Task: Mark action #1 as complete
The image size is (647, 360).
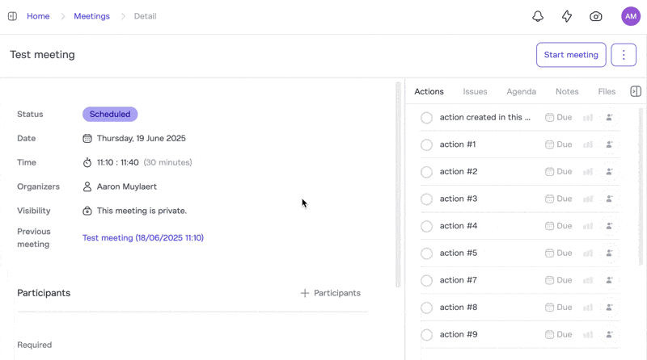Action: (426, 145)
